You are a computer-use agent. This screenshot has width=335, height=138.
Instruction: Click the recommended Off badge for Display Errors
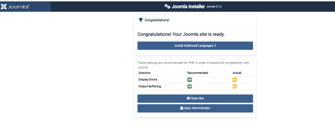pos(189,80)
